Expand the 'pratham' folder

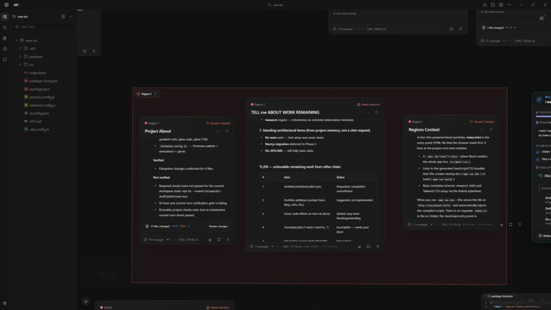(x=21, y=57)
